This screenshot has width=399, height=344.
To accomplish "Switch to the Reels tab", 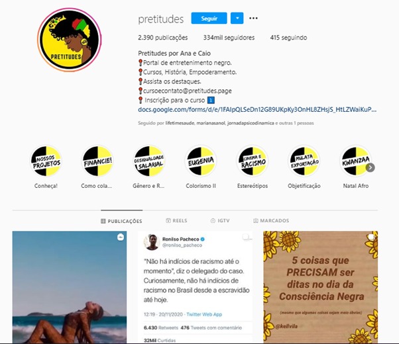I will pos(176,220).
